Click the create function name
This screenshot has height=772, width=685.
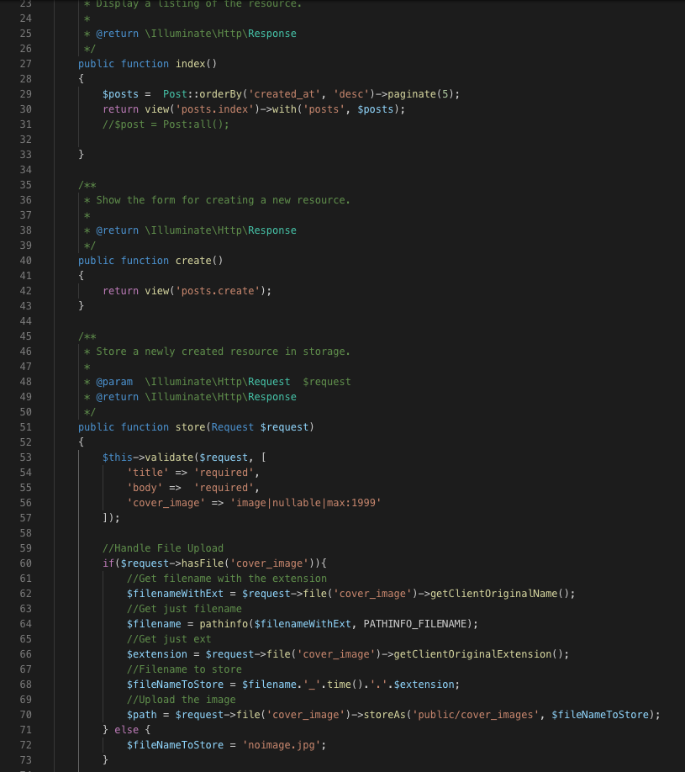[x=192, y=261]
